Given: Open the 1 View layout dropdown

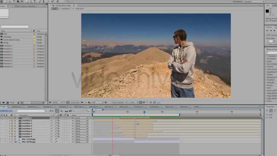Looking at the screenshot, I should coord(133,102).
